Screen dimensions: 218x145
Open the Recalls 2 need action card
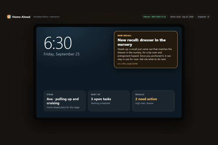click(x=153, y=101)
